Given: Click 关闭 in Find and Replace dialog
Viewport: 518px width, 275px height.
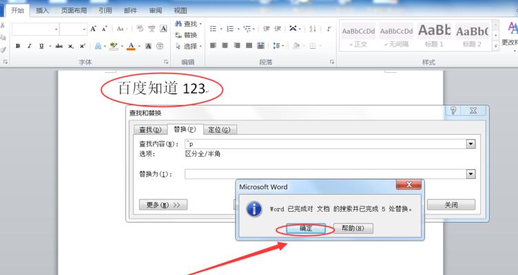Looking at the screenshot, I should [x=451, y=205].
